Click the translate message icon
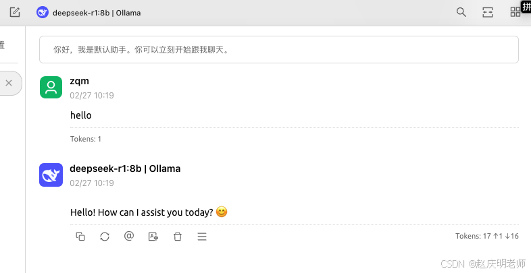 pyautogui.click(x=153, y=237)
